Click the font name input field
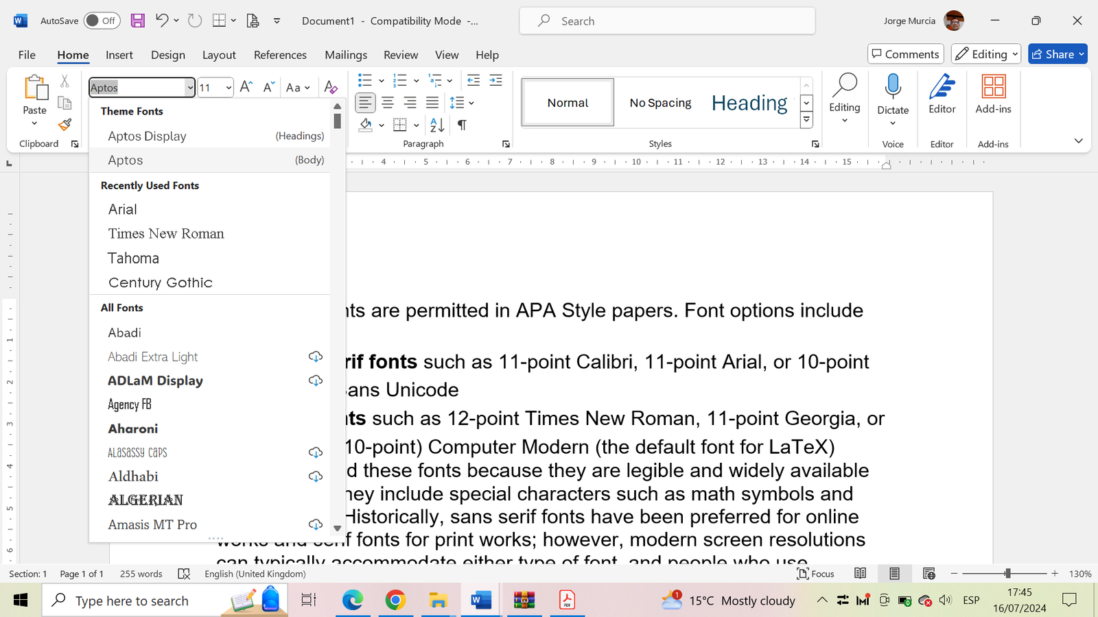The width and height of the screenshot is (1098, 617). click(x=138, y=88)
